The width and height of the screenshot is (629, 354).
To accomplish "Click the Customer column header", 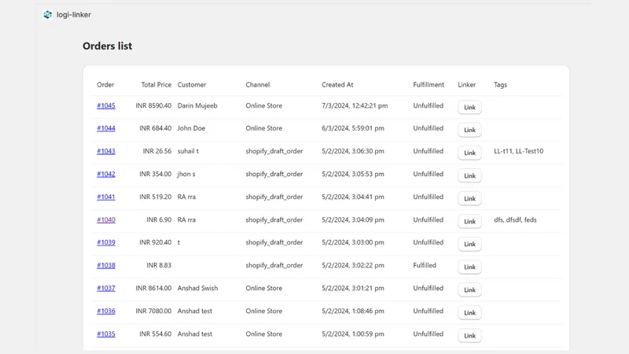I will tap(192, 85).
